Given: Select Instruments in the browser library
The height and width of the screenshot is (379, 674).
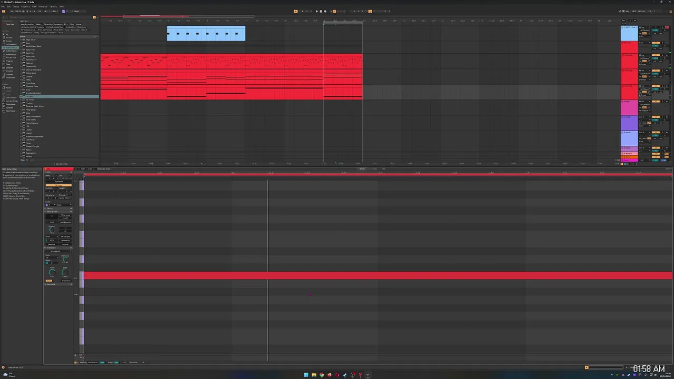Looking at the screenshot, I should click(11, 44).
